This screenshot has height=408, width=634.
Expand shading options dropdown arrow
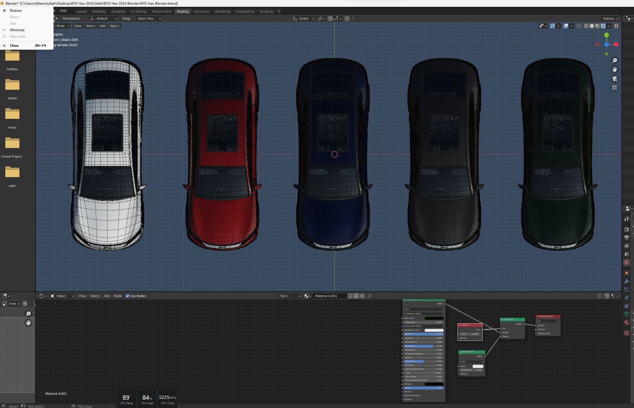tap(609, 26)
